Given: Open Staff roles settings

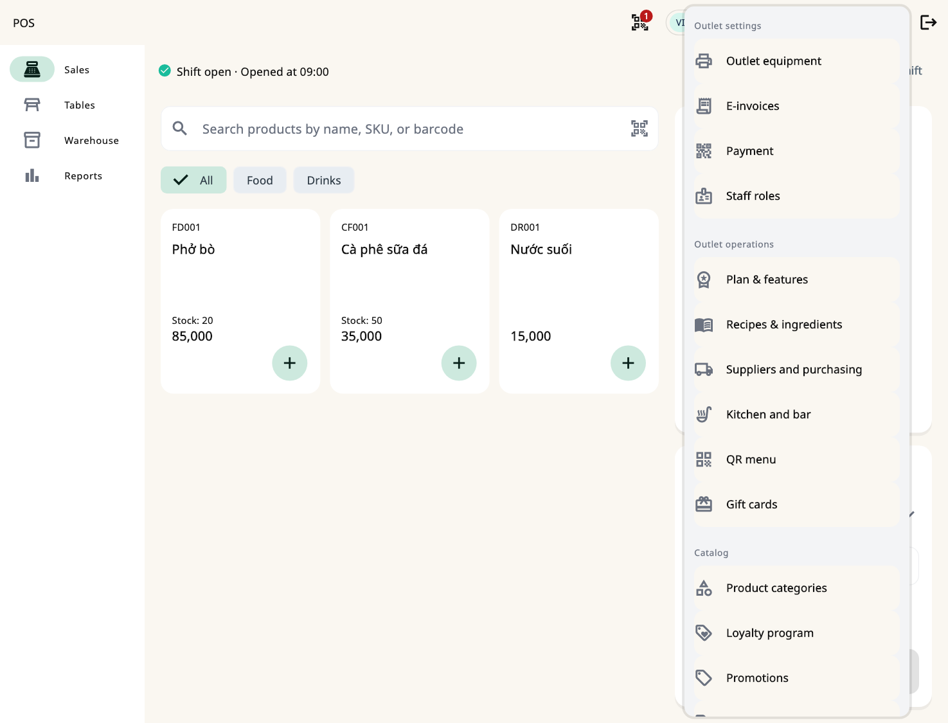Looking at the screenshot, I should [x=797, y=196].
